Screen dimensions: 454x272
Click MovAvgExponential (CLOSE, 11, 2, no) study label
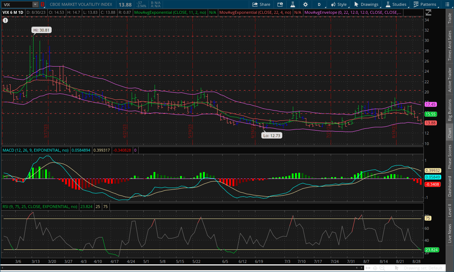pyautogui.click(x=170, y=12)
